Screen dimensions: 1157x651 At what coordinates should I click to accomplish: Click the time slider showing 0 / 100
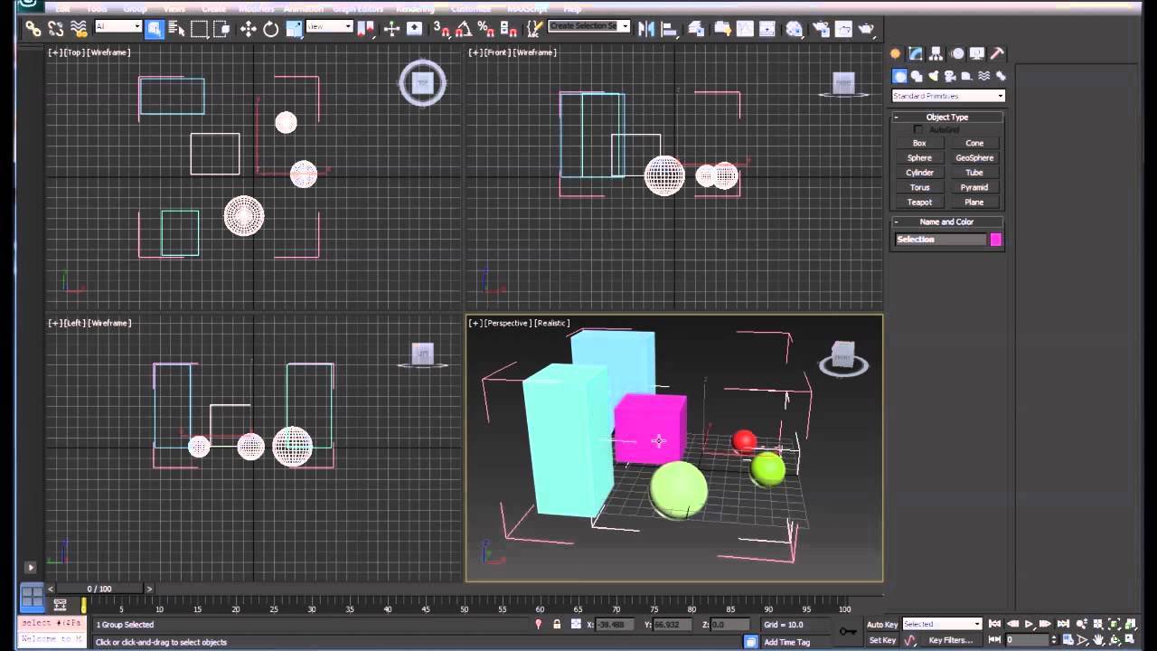tap(99, 589)
